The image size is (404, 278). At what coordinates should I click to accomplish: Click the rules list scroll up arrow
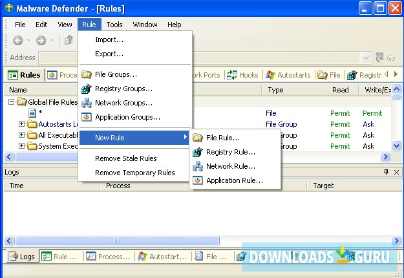point(396,89)
